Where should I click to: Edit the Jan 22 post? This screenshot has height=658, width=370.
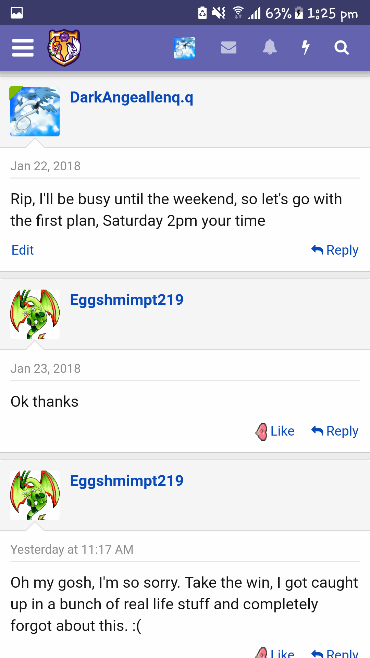point(23,250)
